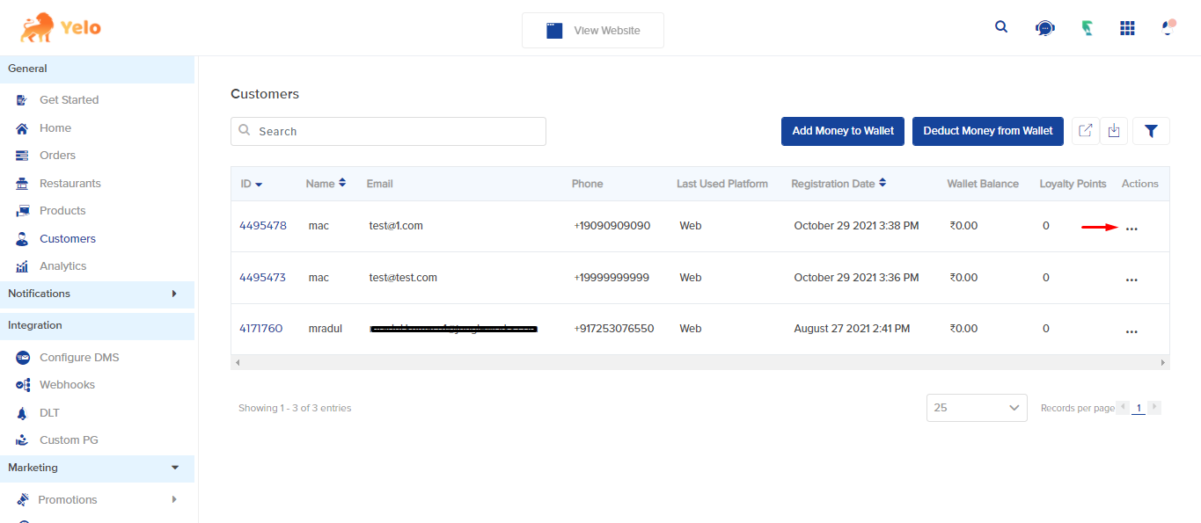Click the Last Used Platform column header
This screenshot has height=523, width=1201.
722,184
